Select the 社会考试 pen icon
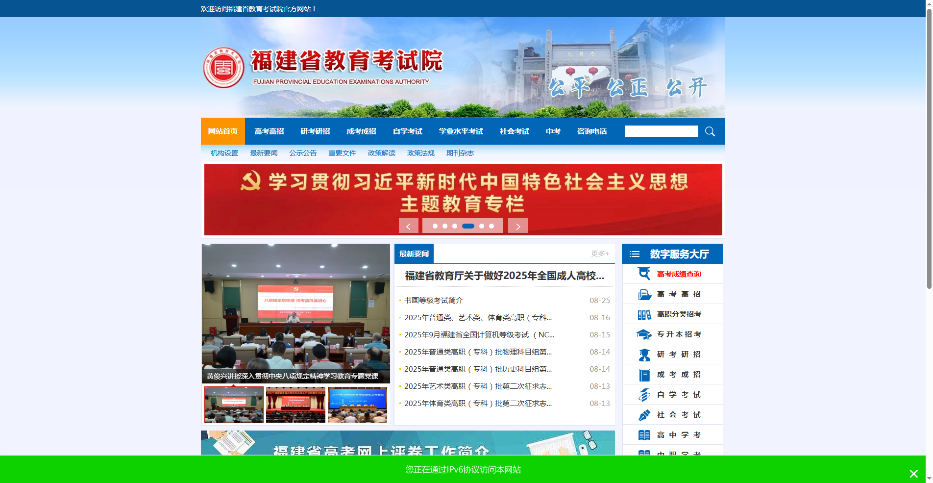Screen dimensions: 933x483 click(x=643, y=414)
